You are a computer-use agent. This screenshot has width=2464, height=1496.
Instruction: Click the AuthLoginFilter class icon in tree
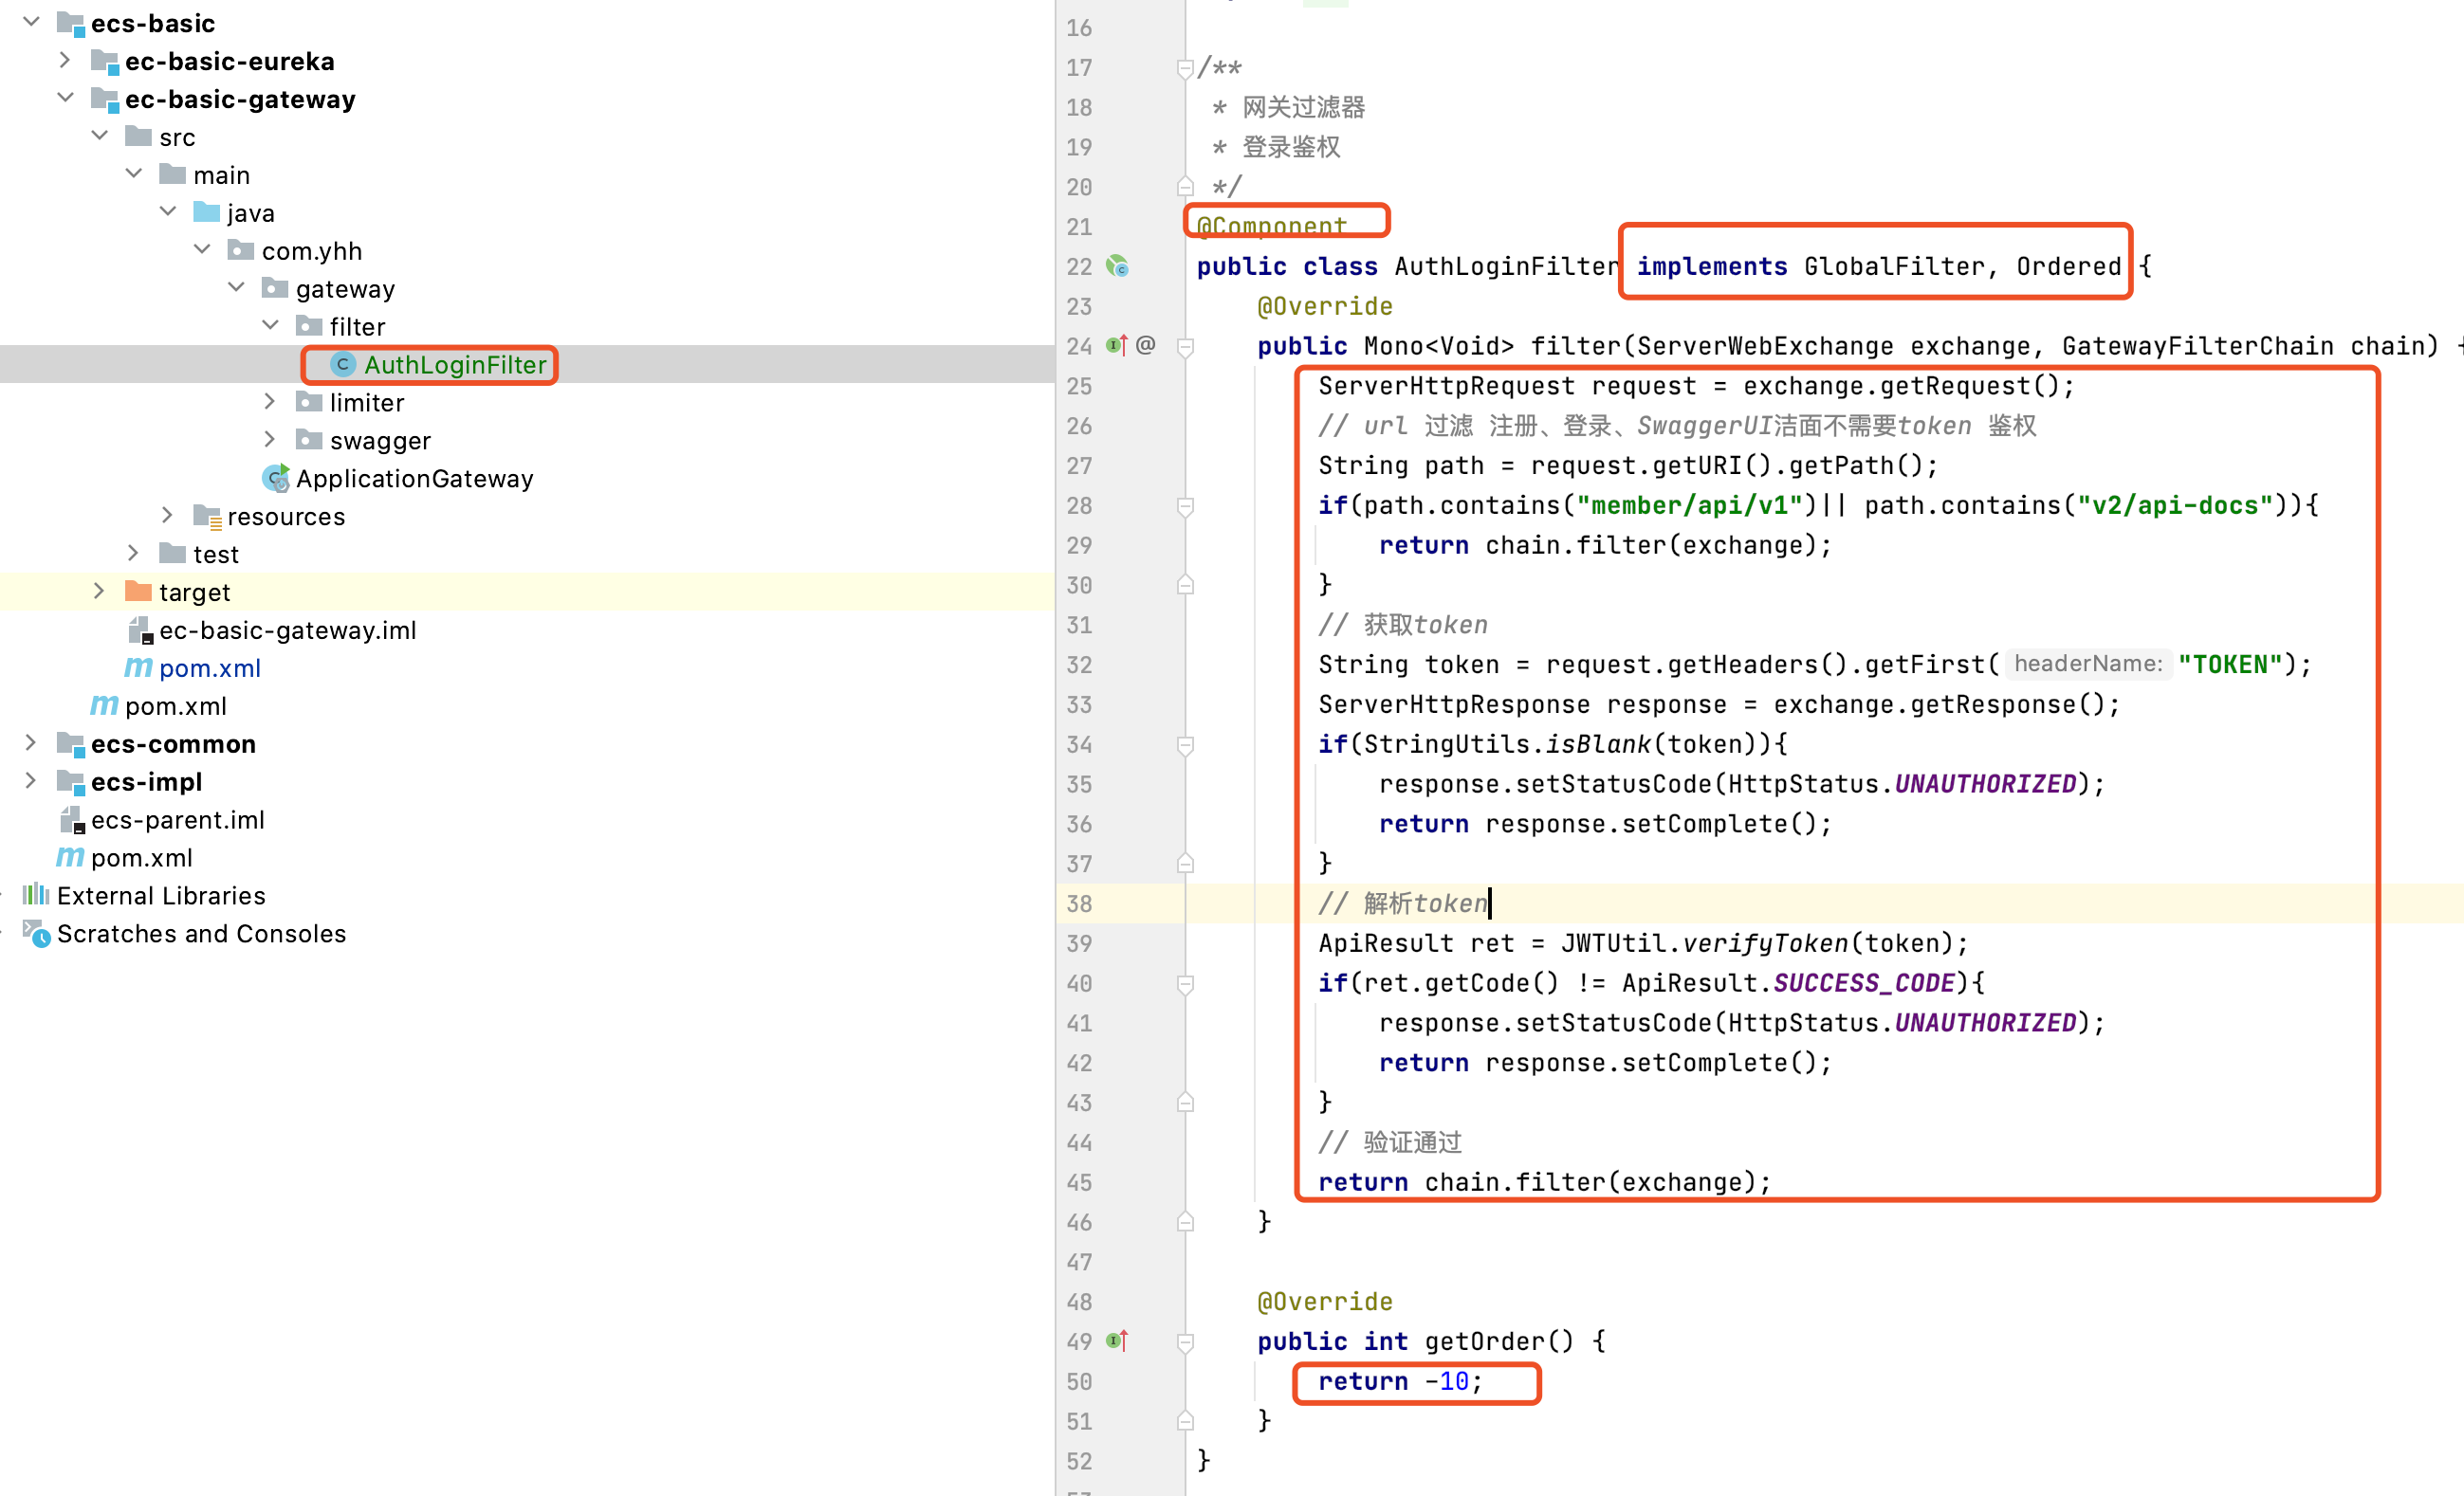(x=342, y=365)
